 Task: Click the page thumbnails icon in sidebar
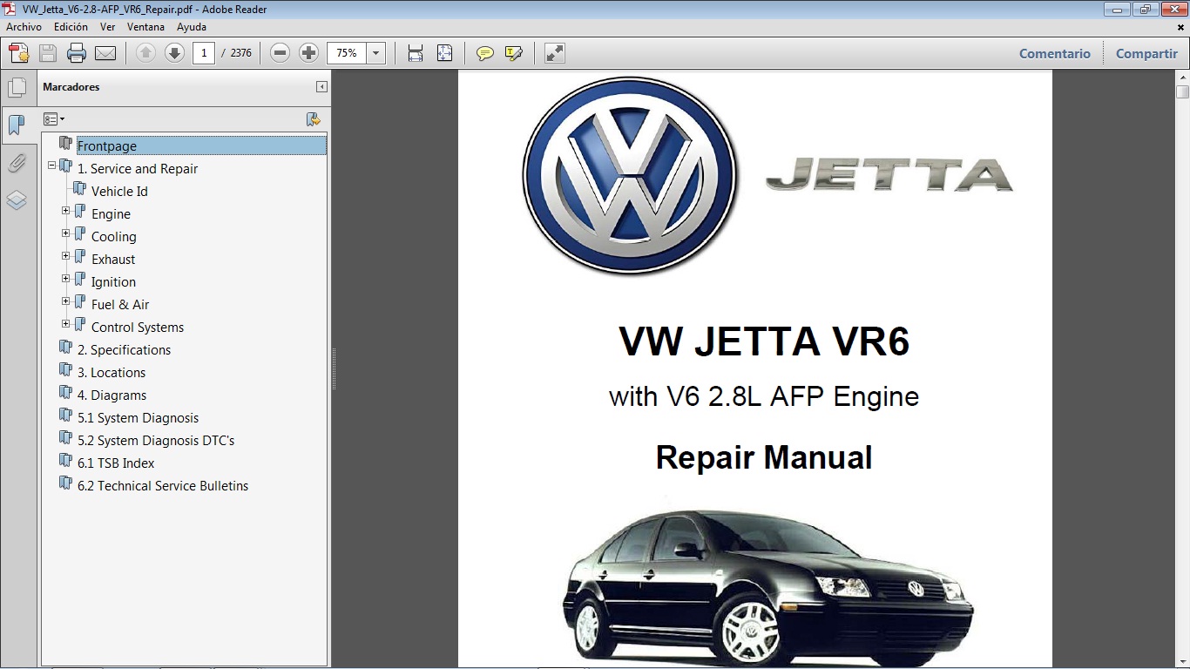click(18, 85)
